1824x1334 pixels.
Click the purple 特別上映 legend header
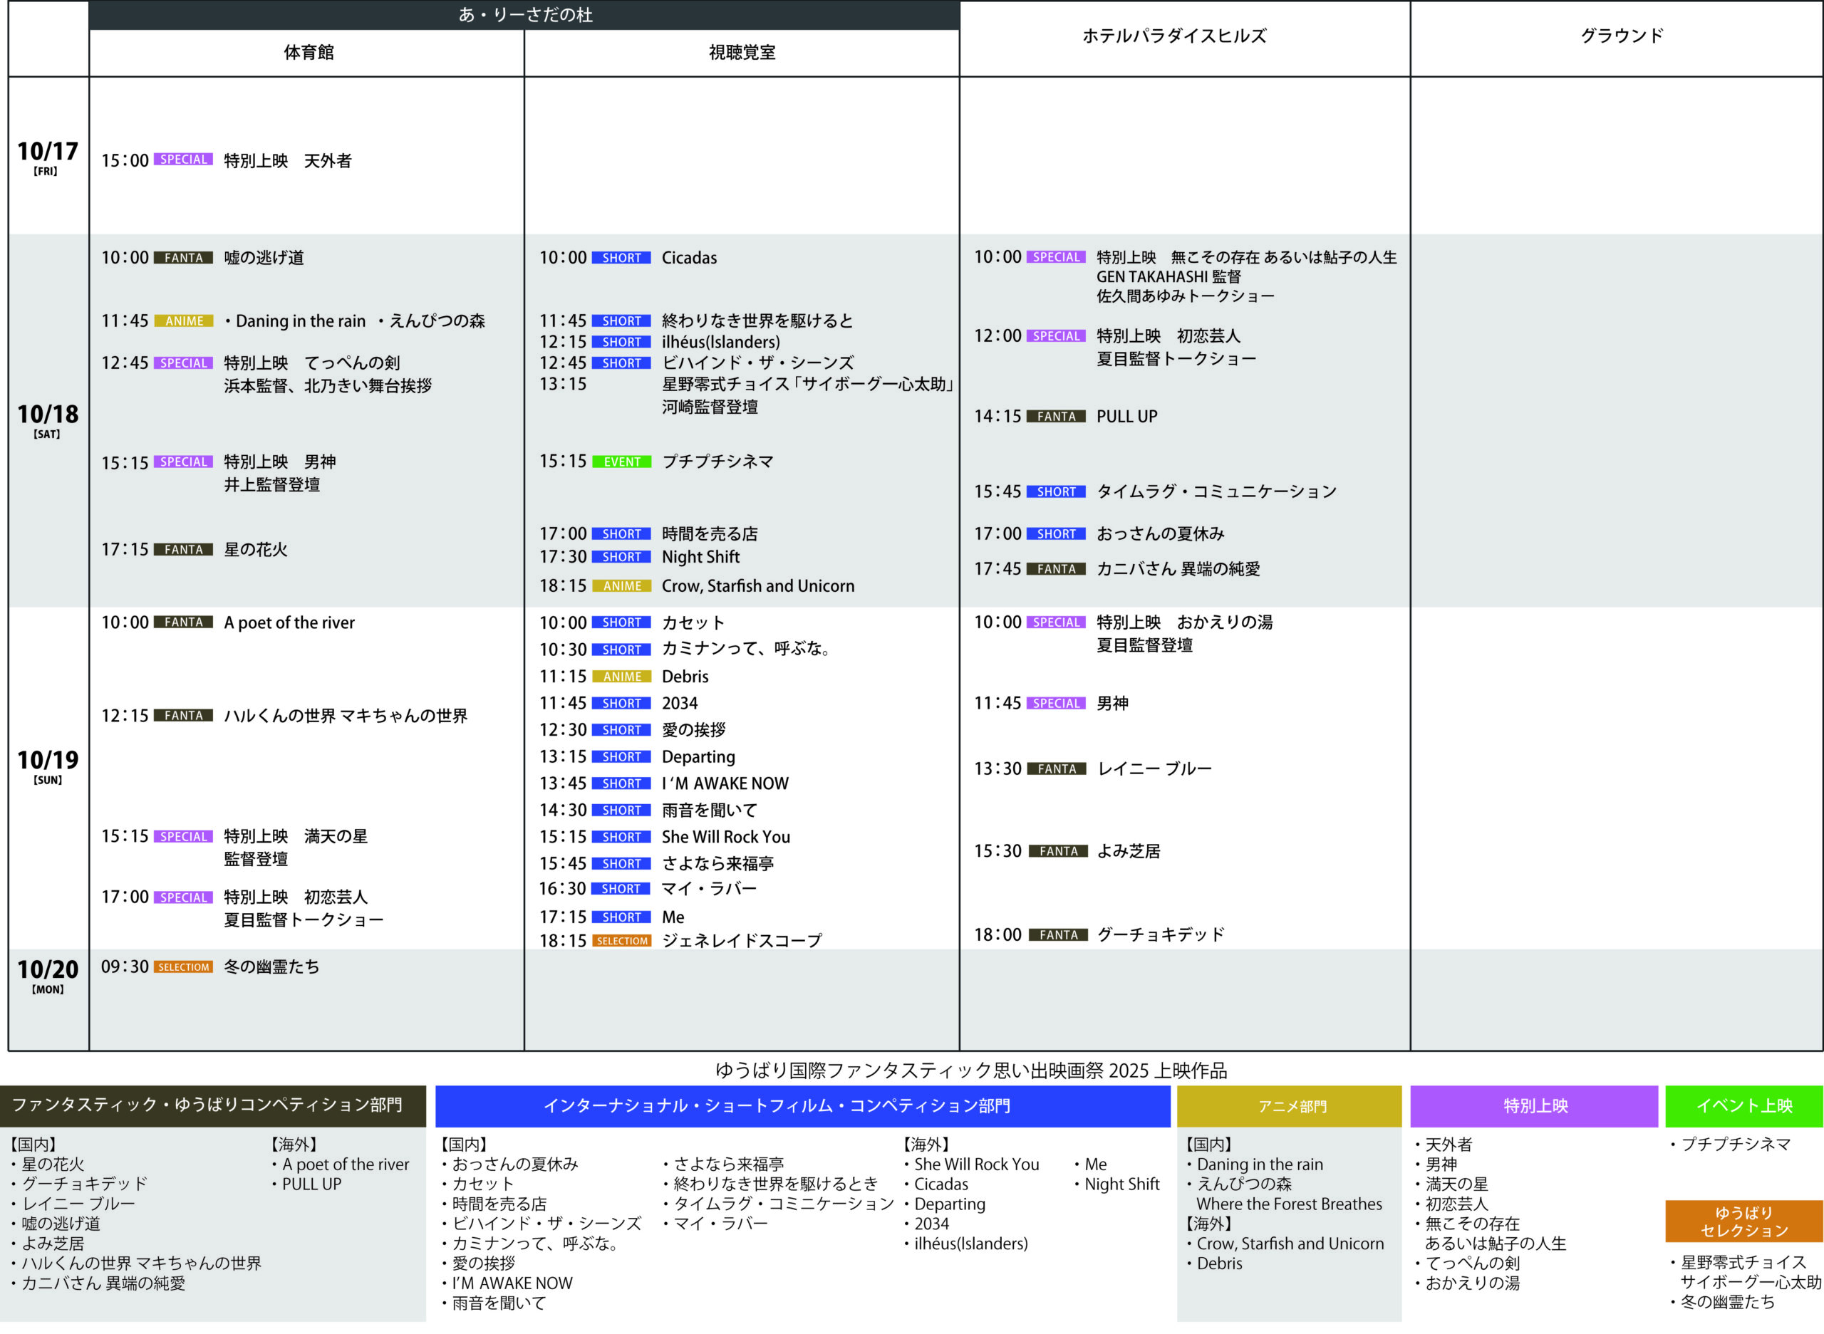[1534, 1106]
